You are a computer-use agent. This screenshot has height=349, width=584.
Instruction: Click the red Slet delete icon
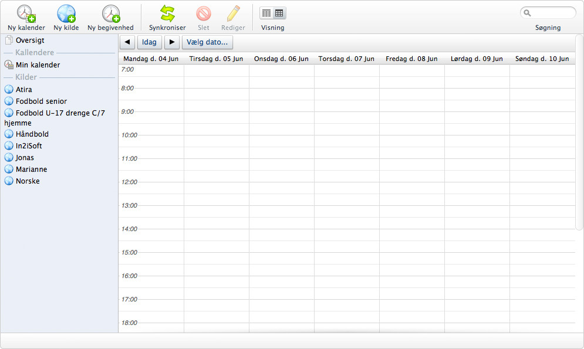pos(203,13)
